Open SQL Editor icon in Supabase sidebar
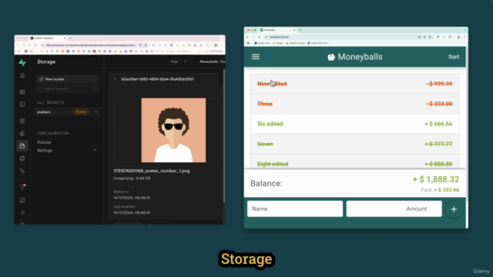This screenshot has height=277, width=493. tap(22, 105)
